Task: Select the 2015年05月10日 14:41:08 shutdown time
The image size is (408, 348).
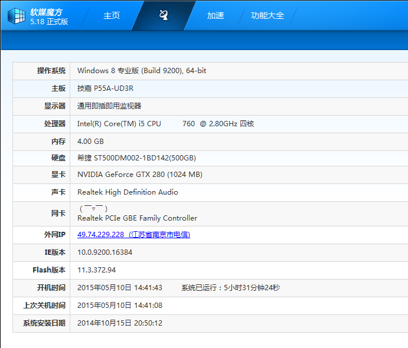Action: pos(120,306)
